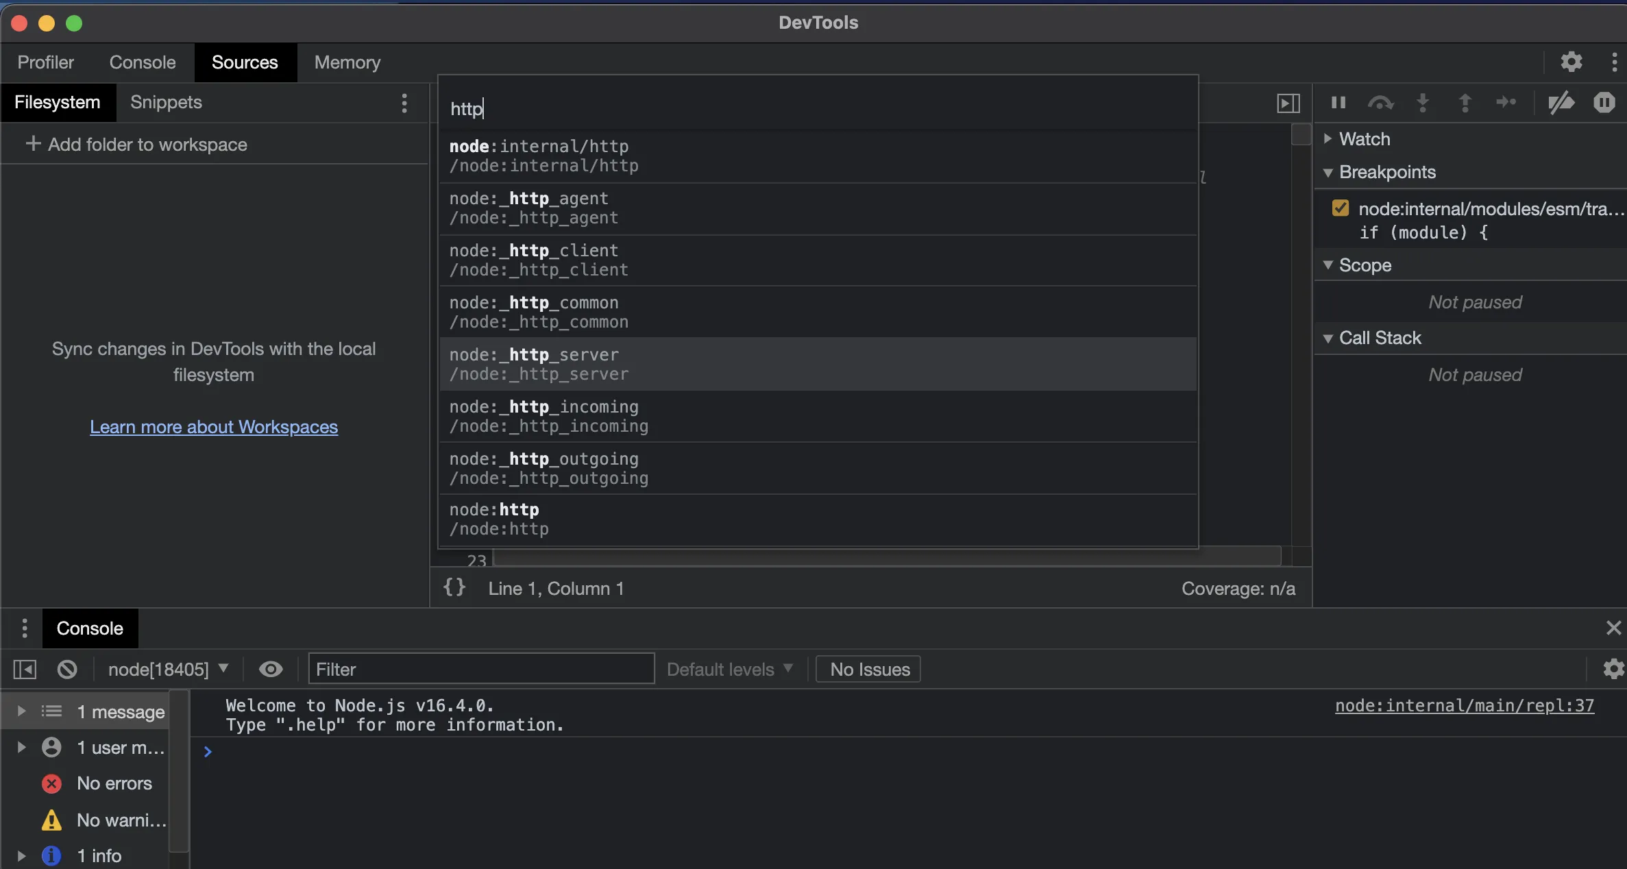
Task: Toggle pause on exceptions icon
Action: click(x=1604, y=103)
